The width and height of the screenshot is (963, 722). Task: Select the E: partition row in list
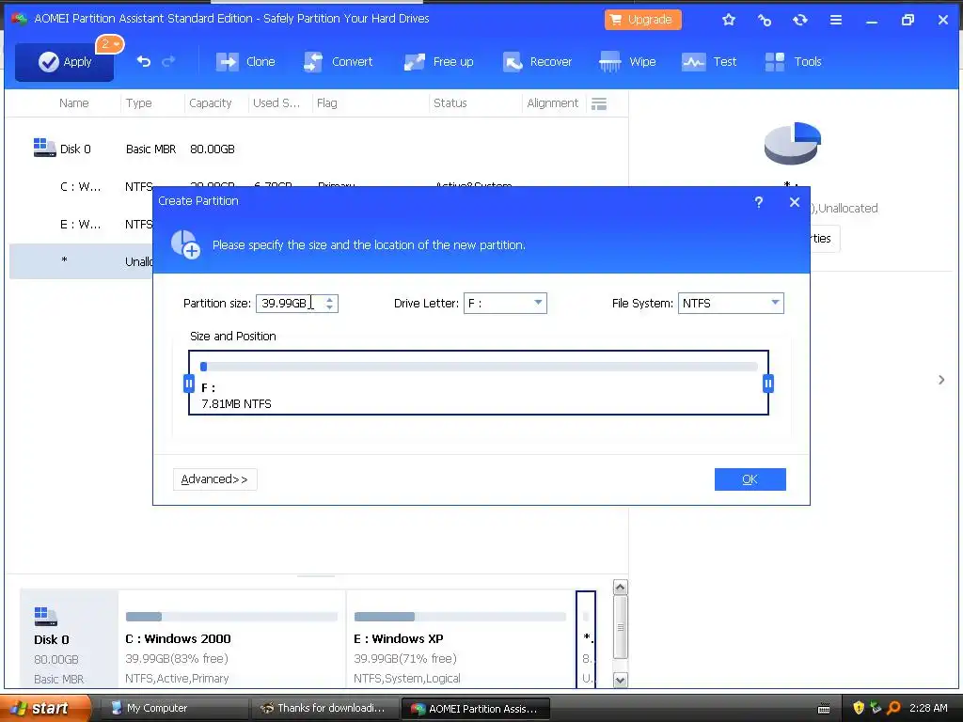[x=80, y=224]
